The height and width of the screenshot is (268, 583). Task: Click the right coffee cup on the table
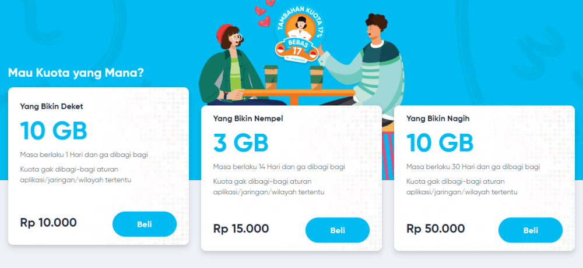tap(317, 77)
